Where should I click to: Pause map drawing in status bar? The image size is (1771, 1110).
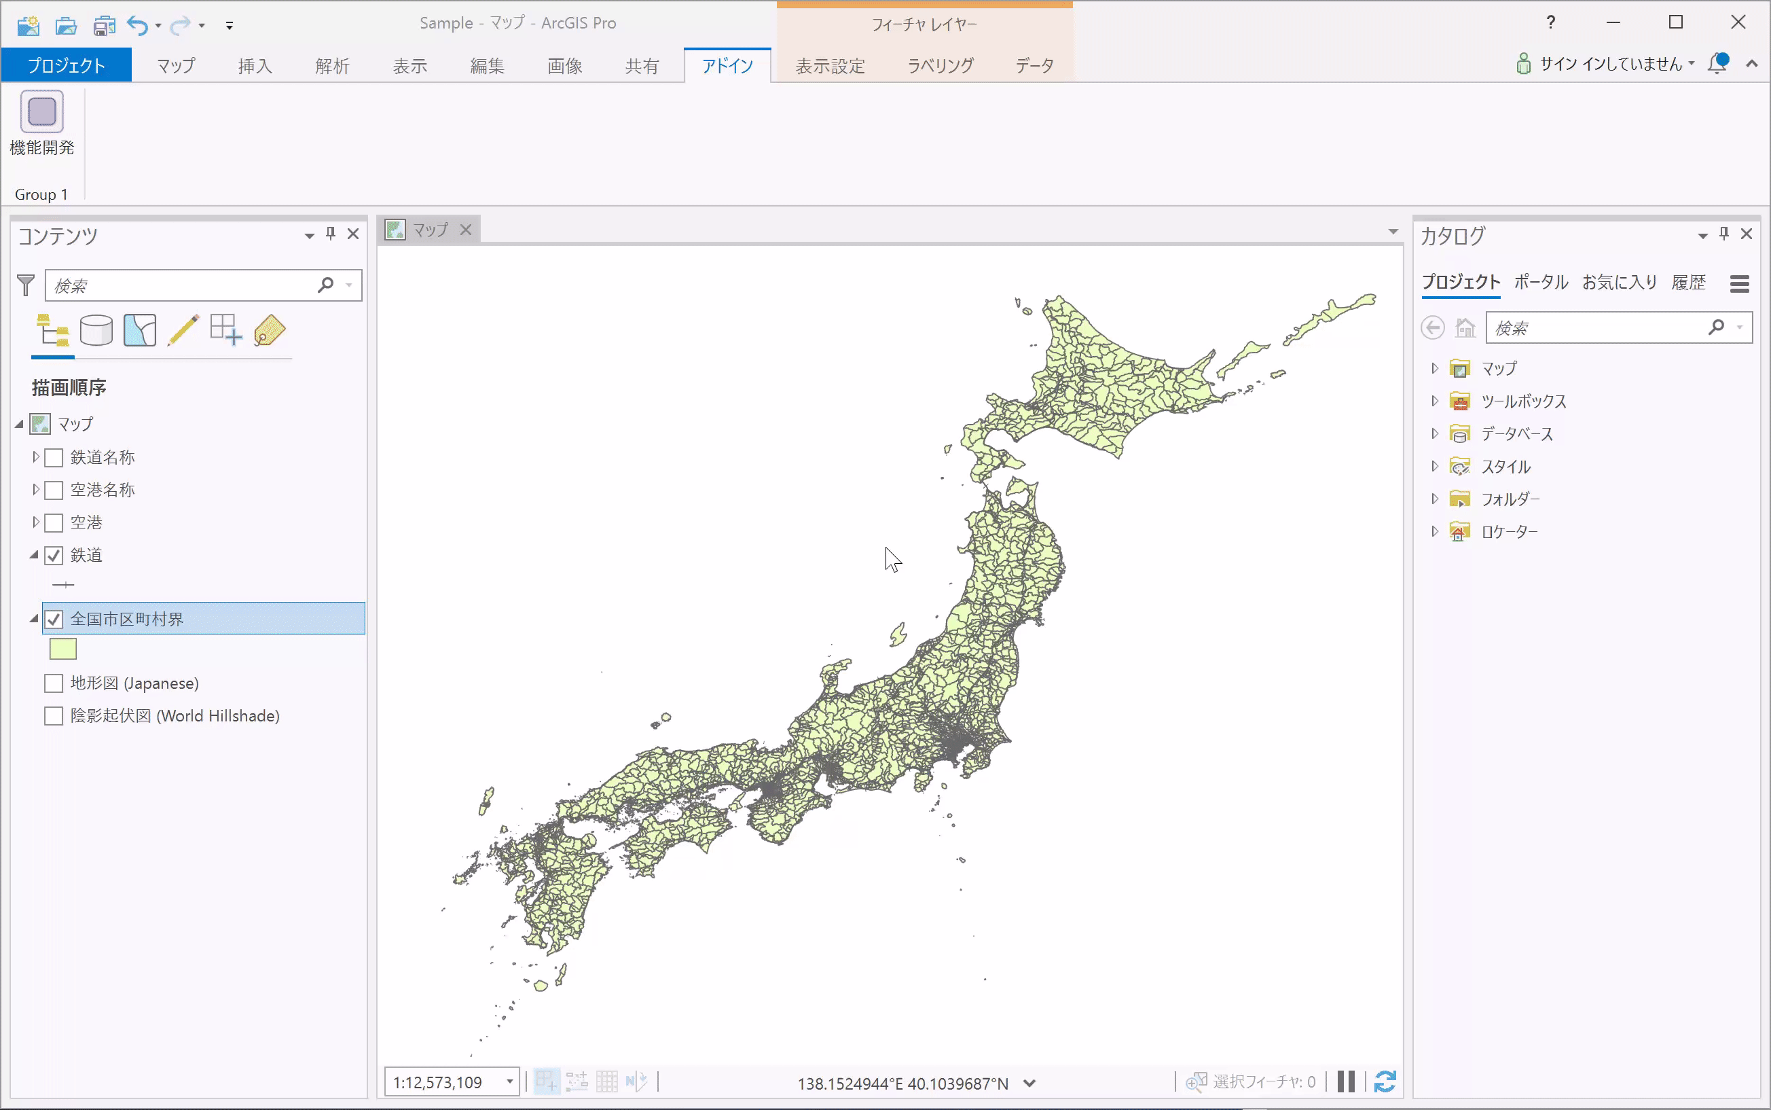click(x=1345, y=1081)
